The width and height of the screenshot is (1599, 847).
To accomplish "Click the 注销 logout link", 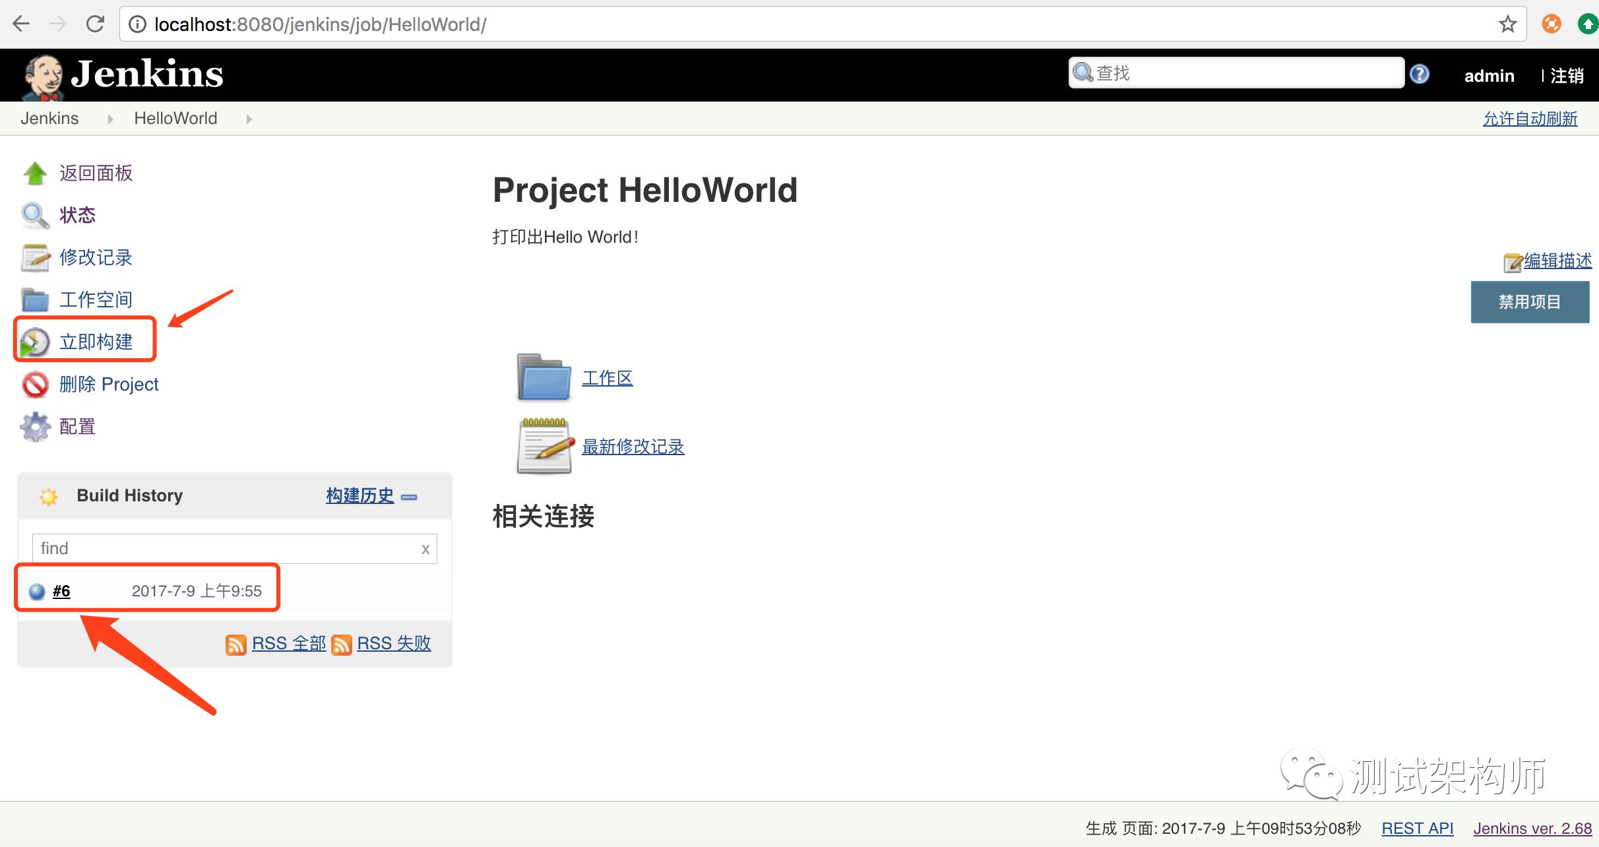I will [1567, 76].
